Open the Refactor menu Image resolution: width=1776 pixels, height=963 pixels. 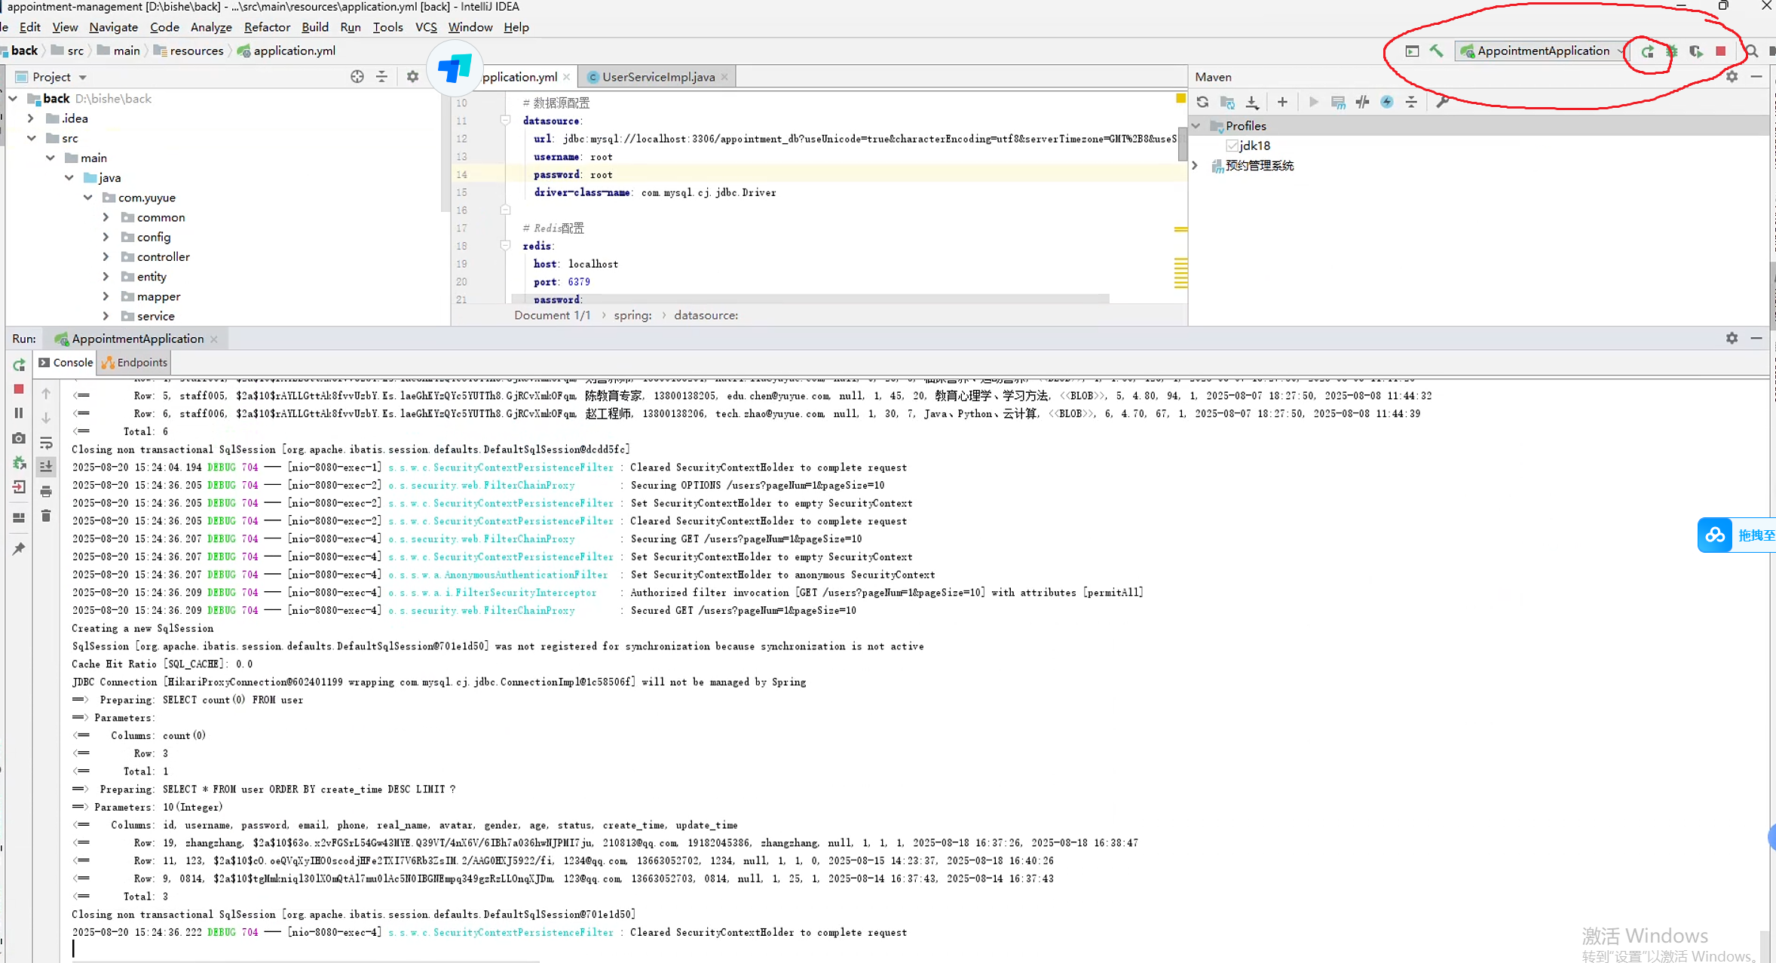coord(266,27)
